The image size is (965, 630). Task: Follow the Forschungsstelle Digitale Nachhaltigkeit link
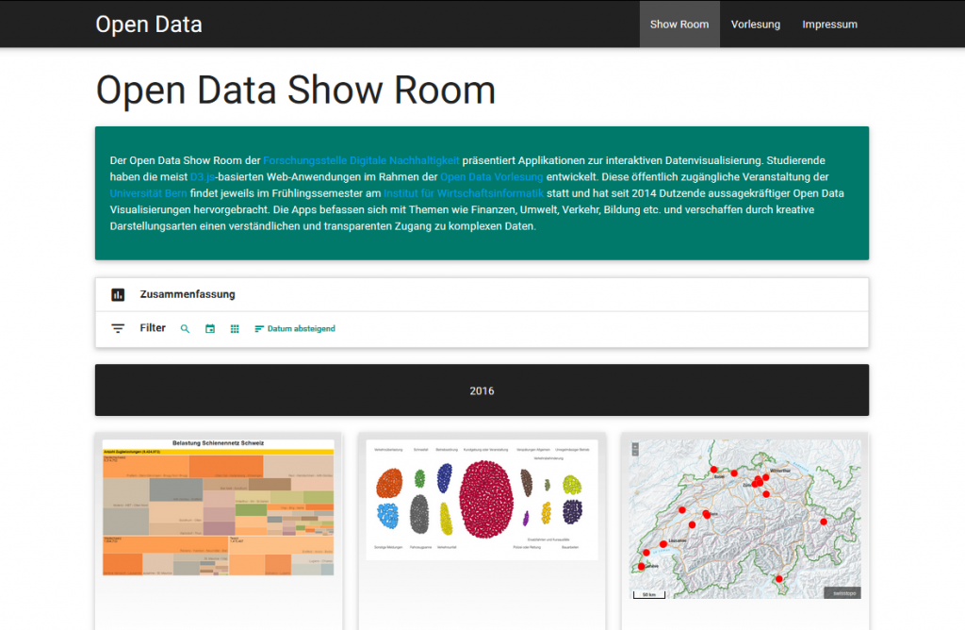[361, 160]
